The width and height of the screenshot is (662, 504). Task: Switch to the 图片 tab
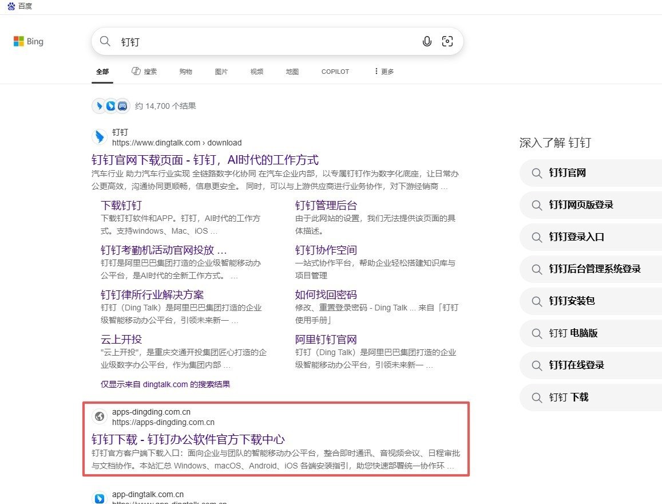(x=221, y=72)
